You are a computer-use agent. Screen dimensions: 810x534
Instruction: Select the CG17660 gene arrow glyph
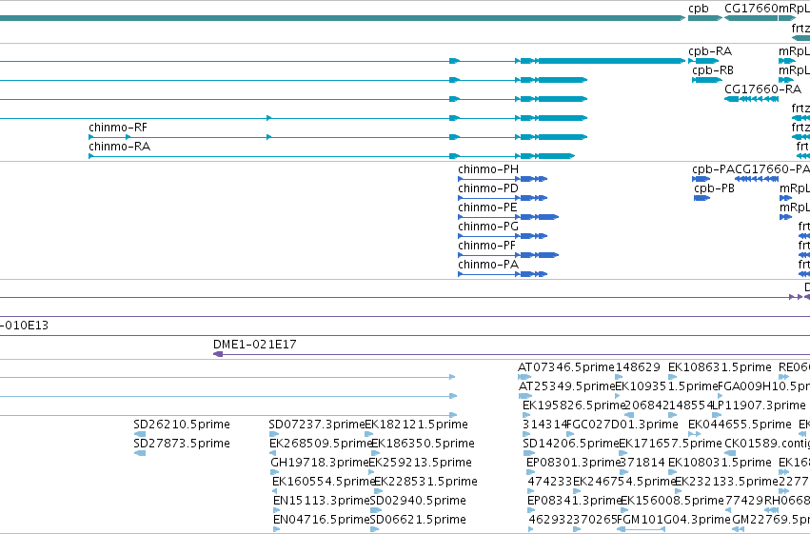(x=751, y=18)
